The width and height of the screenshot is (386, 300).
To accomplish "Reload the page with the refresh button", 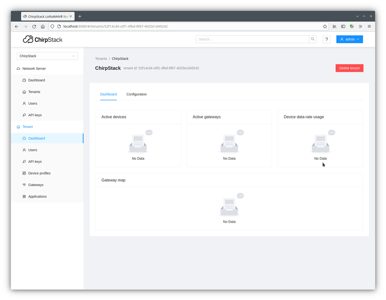I will pos(34,26).
